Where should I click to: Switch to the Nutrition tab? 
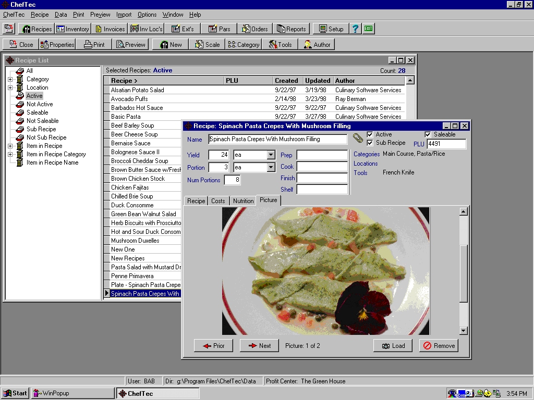pos(243,201)
